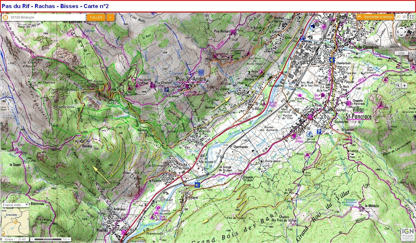Click the les Andrieux label
Image resolution: width=416 pixels, height=243 pixels.
(x=116, y=209)
